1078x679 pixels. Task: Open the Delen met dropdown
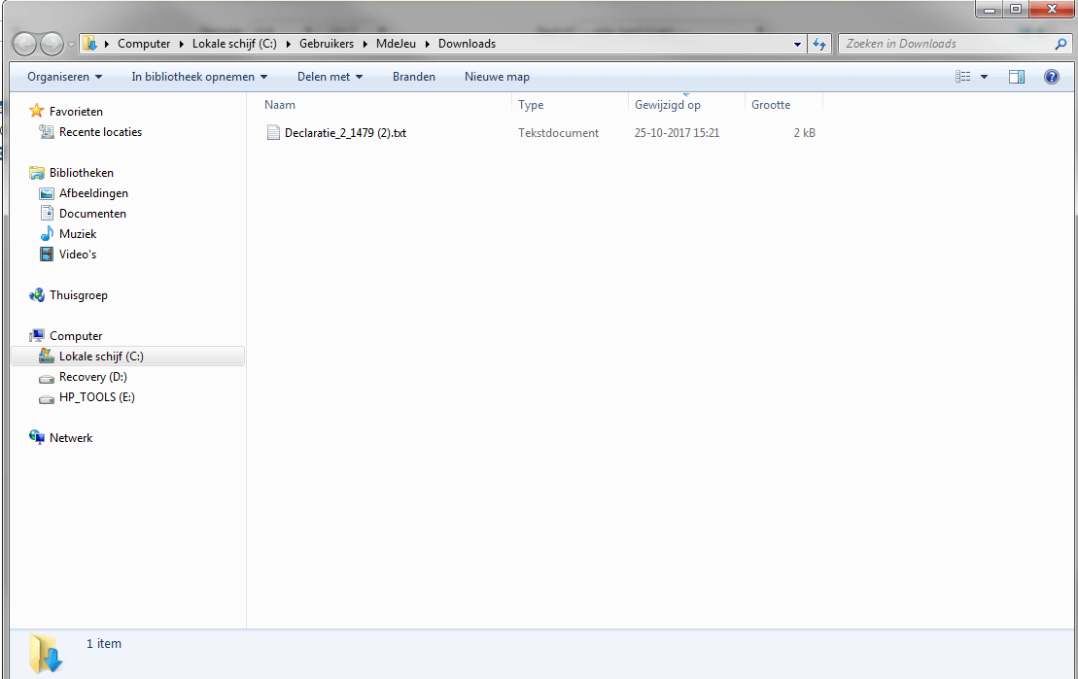click(x=330, y=77)
